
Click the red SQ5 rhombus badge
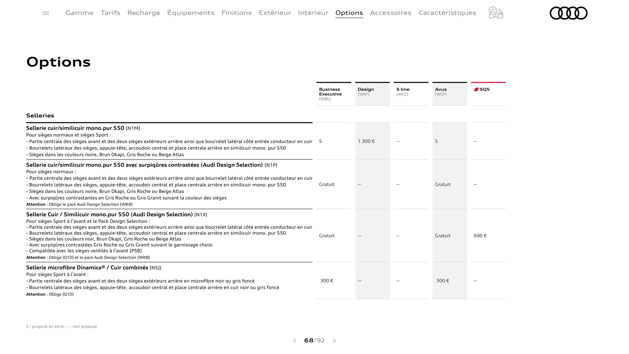[x=476, y=89]
